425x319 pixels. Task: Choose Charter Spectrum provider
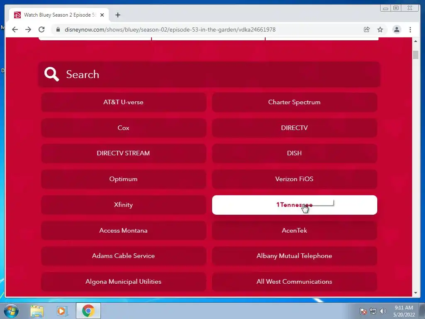[294, 102]
